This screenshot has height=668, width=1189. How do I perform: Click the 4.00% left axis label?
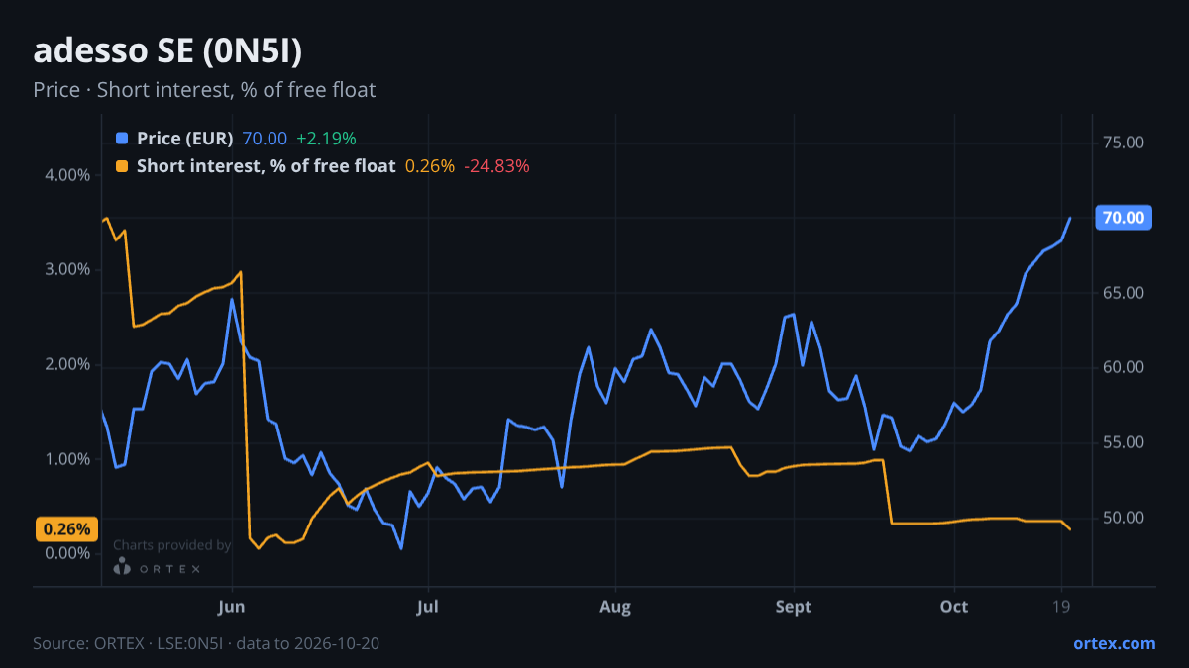pos(68,175)
